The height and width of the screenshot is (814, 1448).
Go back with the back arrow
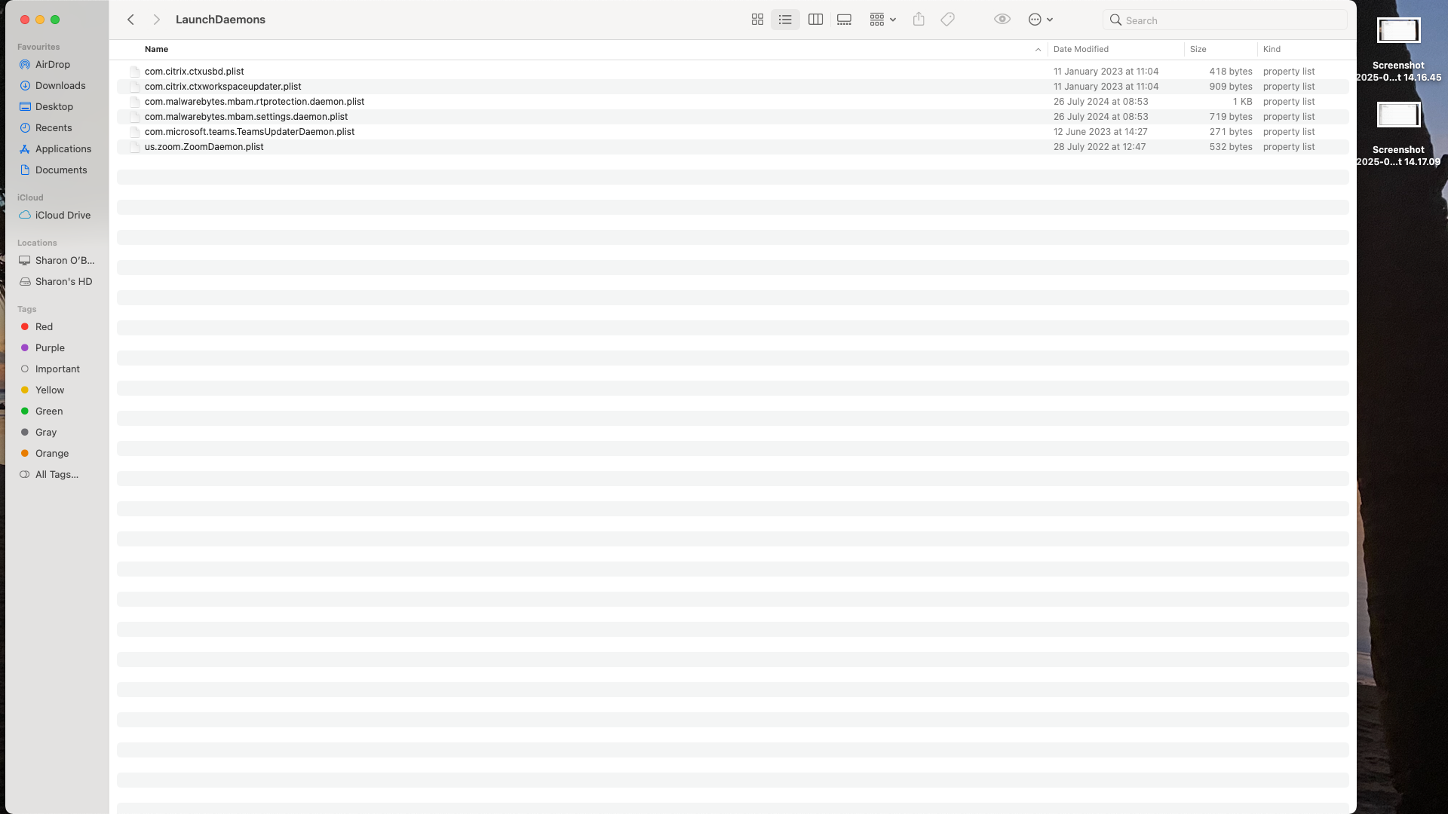(130, 20)
